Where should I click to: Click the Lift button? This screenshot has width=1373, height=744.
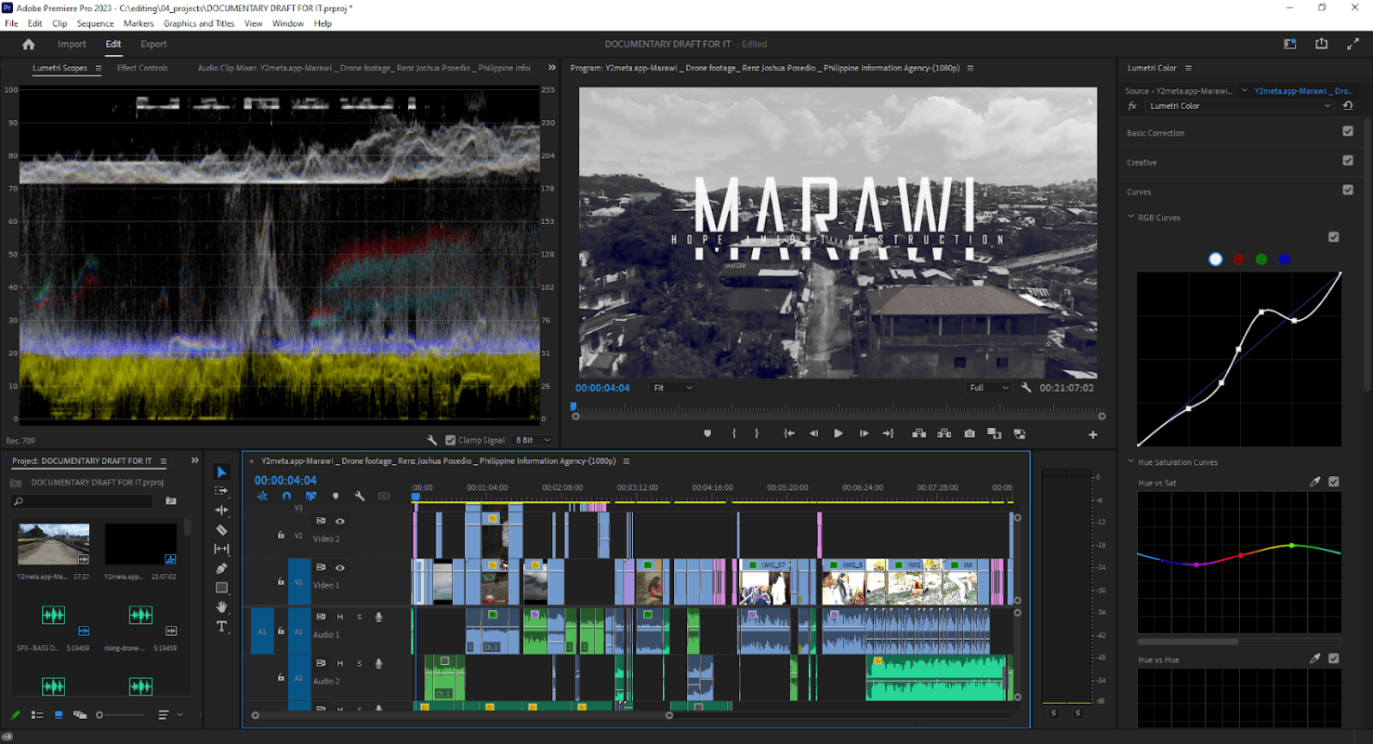click(918, 433)
